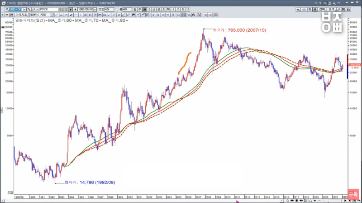
Task: Click the stock code search magnifier icon
Action: pyautogui.click(x=29, y=10)
